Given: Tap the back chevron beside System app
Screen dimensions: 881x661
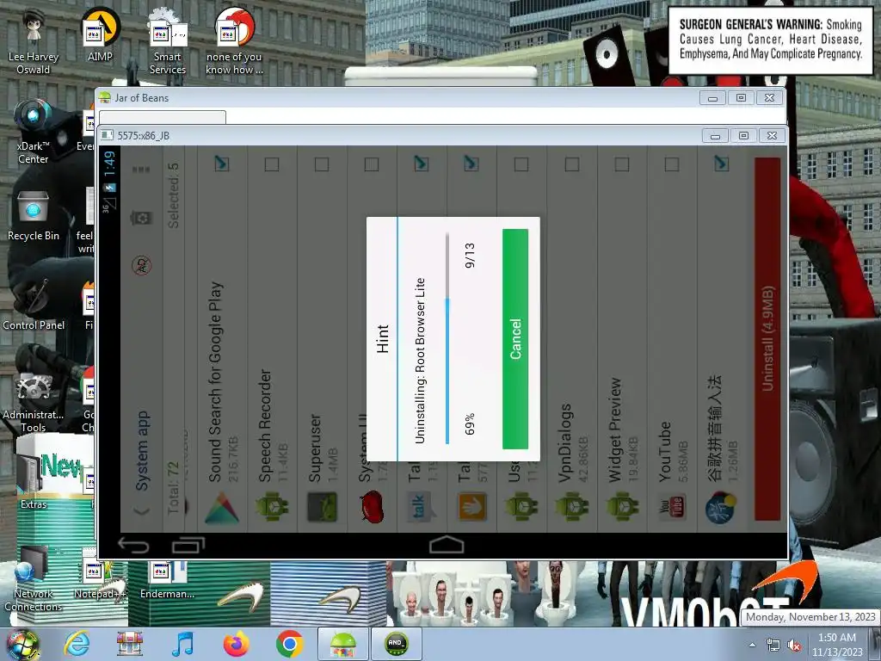Looking at the screenshot, I should coord(142,510).
